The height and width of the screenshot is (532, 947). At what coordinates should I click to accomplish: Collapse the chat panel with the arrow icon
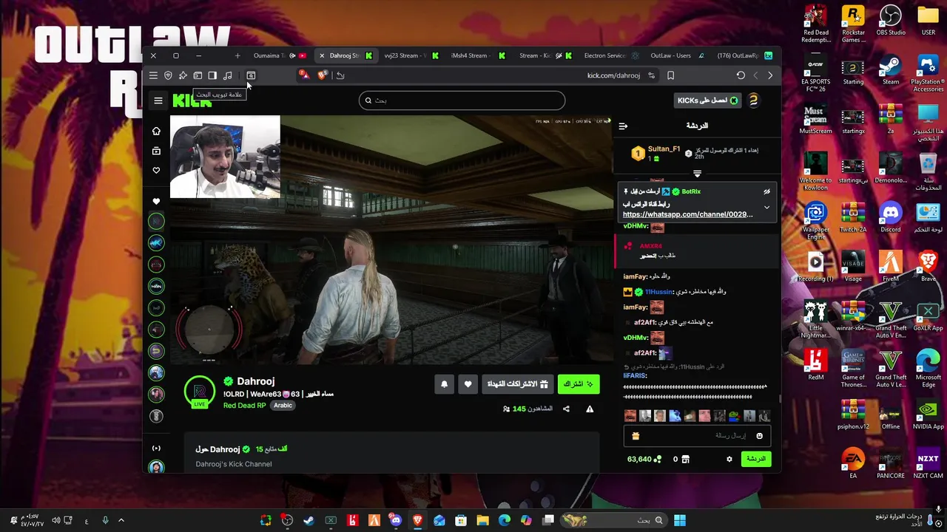click(623, 126)
